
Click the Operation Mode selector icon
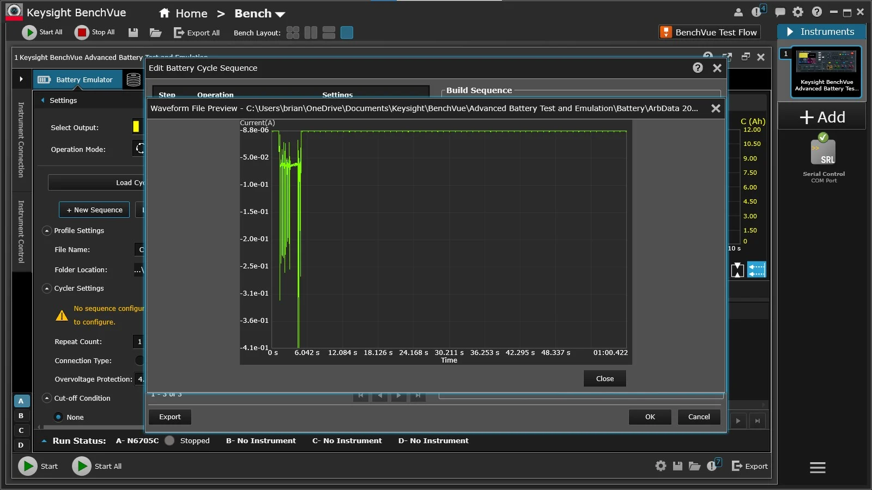tap(140, 148)
